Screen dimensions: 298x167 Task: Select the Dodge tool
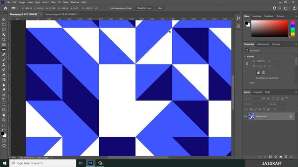(x=4, y=90)
